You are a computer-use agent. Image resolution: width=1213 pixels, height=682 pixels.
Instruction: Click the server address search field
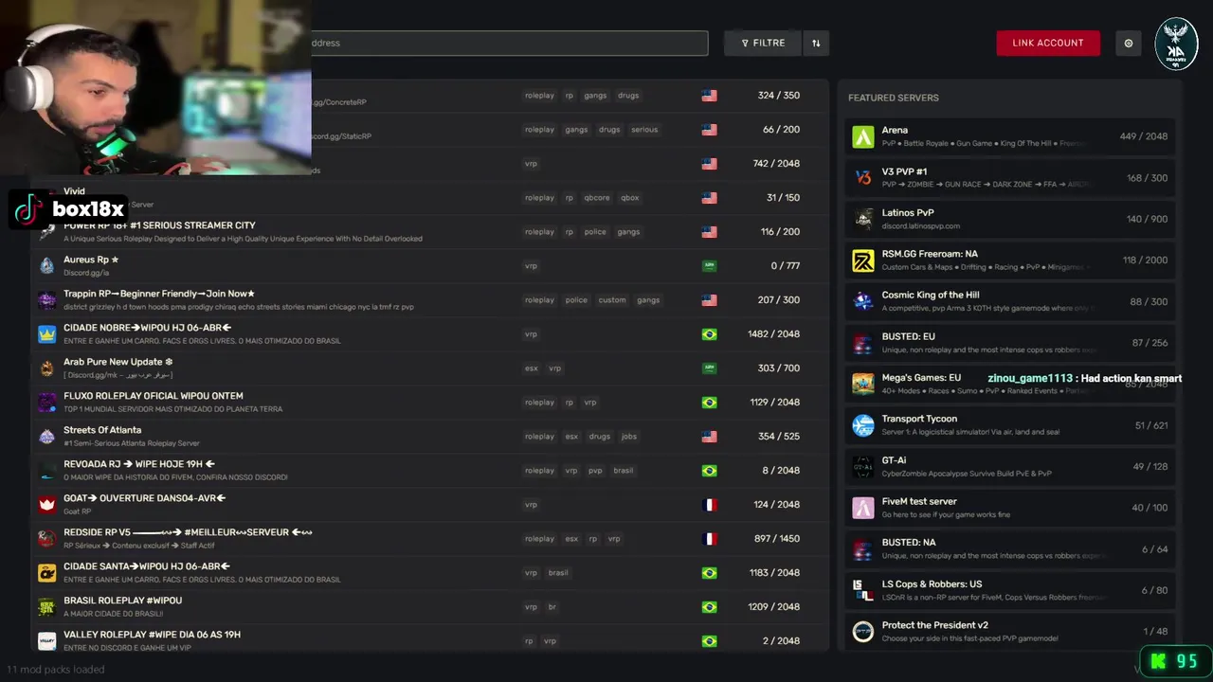pos(510,43)
